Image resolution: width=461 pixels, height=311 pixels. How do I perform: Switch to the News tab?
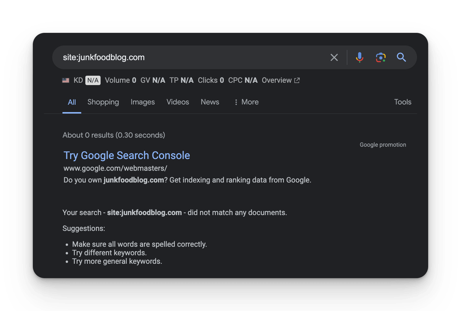coord(210,102)
